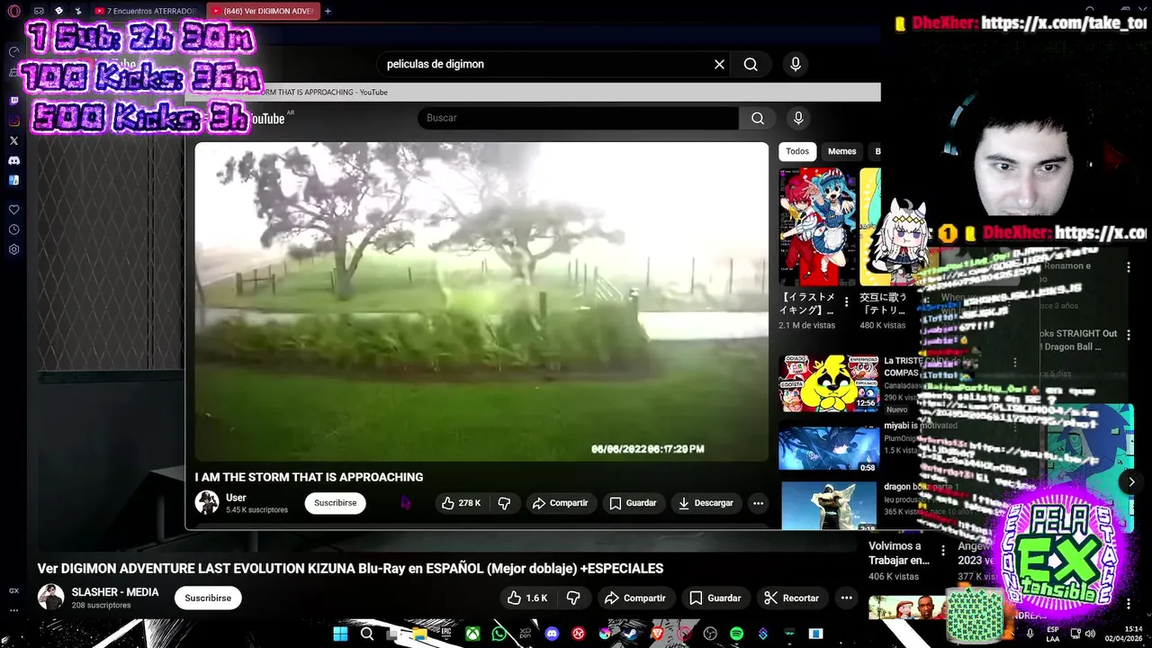Open Spotify from the taskbar
The height and width of the screenshot is (648, 1152).
coord(736,634)
